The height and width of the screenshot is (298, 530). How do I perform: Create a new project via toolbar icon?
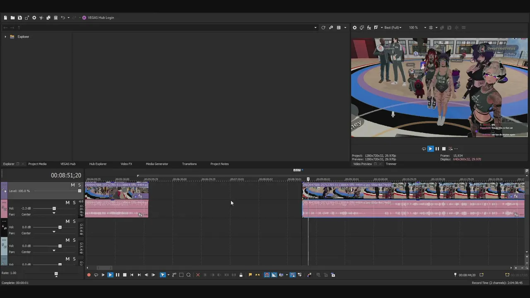(x=5, y=18)
